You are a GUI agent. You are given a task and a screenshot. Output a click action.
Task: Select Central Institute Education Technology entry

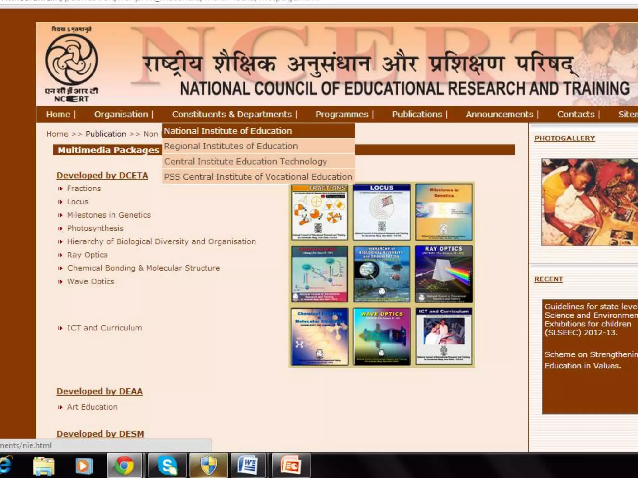click(x=245, y=162)
